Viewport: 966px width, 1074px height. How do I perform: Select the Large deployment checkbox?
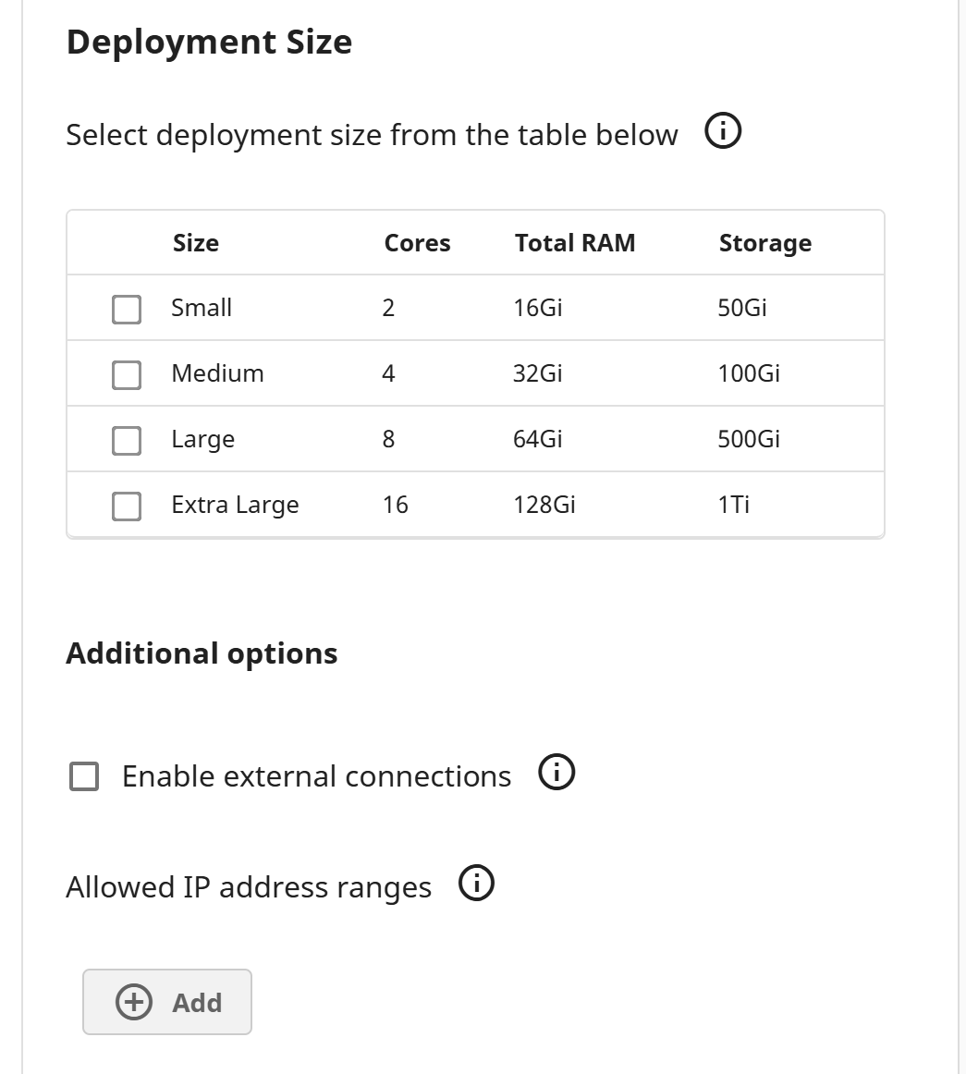point(127,440)
